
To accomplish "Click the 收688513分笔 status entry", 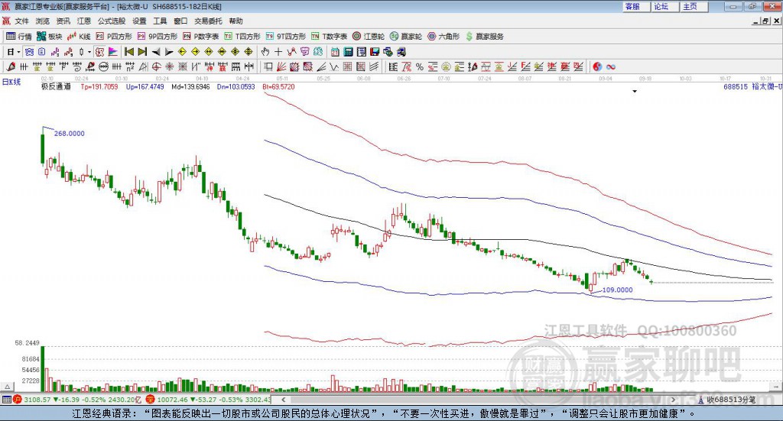I will point(732,400).
